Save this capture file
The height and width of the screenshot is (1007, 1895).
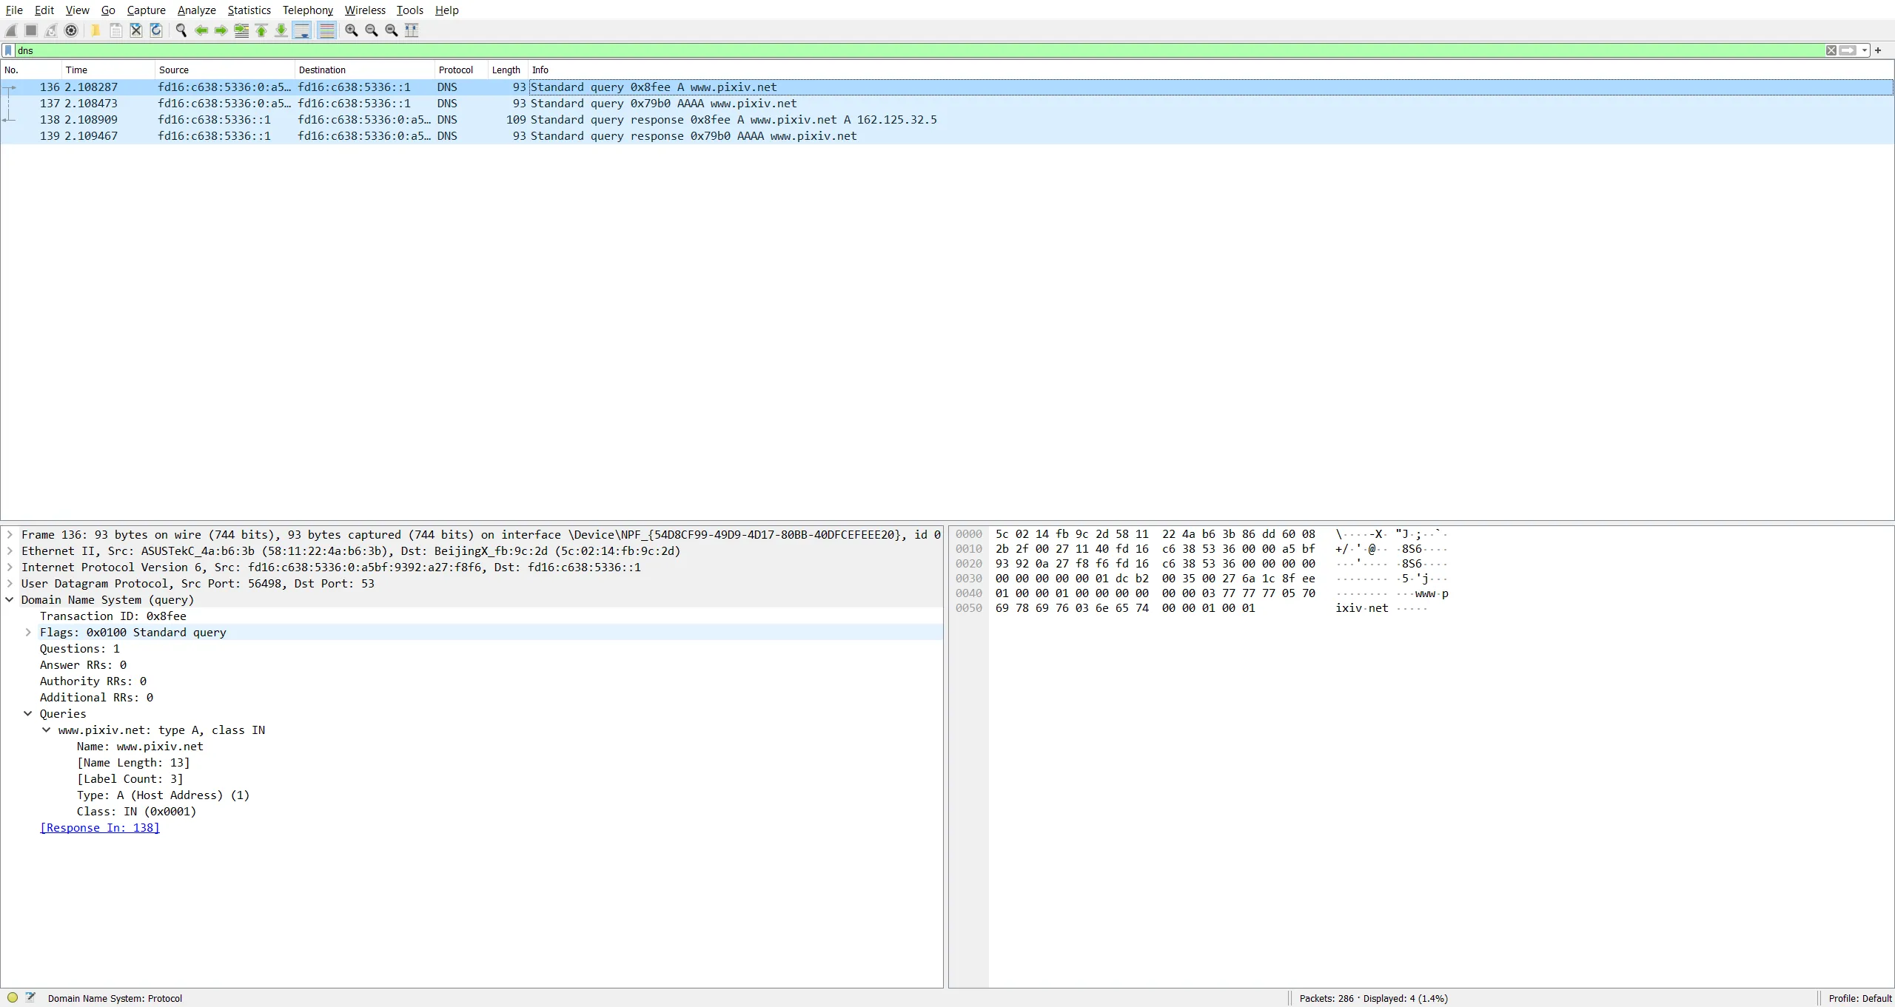(x=115, y=30)
